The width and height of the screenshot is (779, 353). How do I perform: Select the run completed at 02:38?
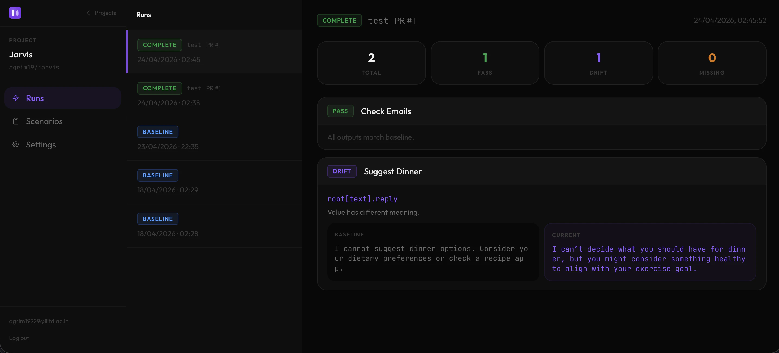[x=214, y=95]
